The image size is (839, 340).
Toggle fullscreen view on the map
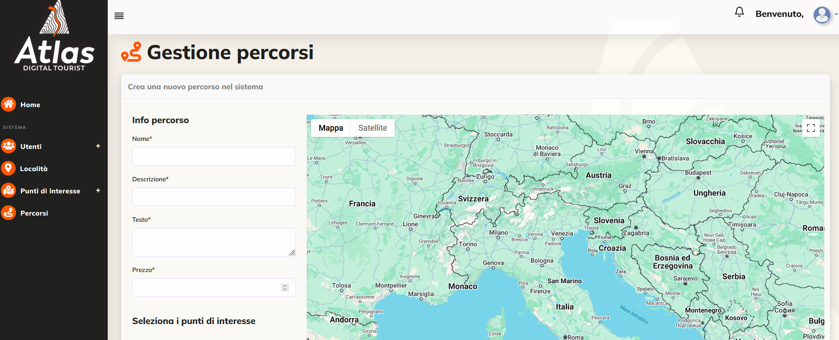[x=811, y=128]
